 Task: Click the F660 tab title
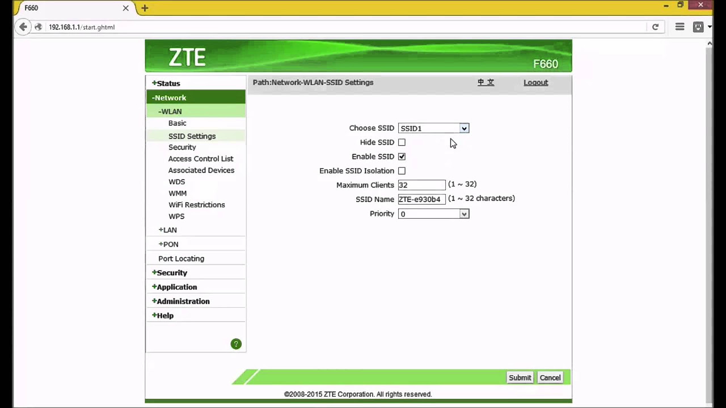click(31, 8)
